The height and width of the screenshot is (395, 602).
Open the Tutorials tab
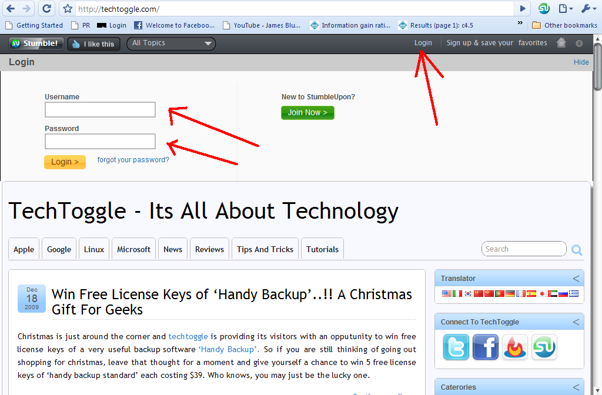coord(323,249)
